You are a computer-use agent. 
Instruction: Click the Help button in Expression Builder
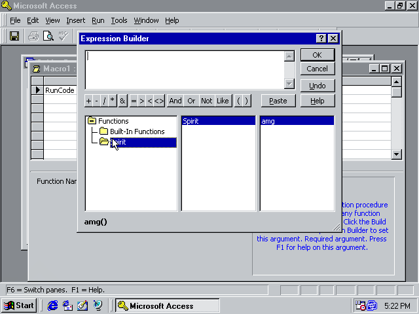[x=318, y=101]
